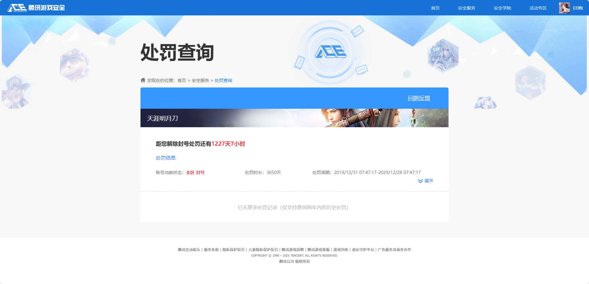Image resolution: width=589 pixels, height=284 pixels.
Task: Click the ACE Tencent Game Security logo
Action: click(x=36, y=8)
